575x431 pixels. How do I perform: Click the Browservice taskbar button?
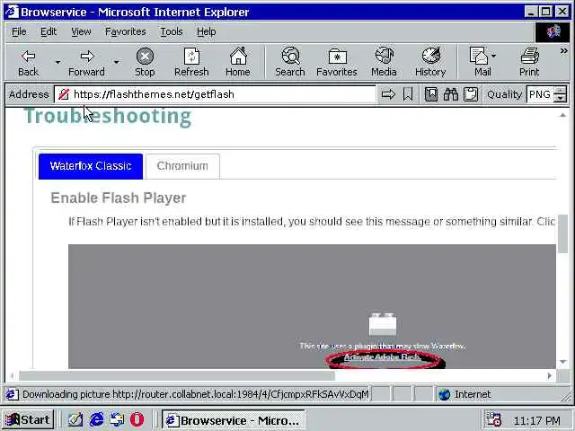click(x=234, y=420)
